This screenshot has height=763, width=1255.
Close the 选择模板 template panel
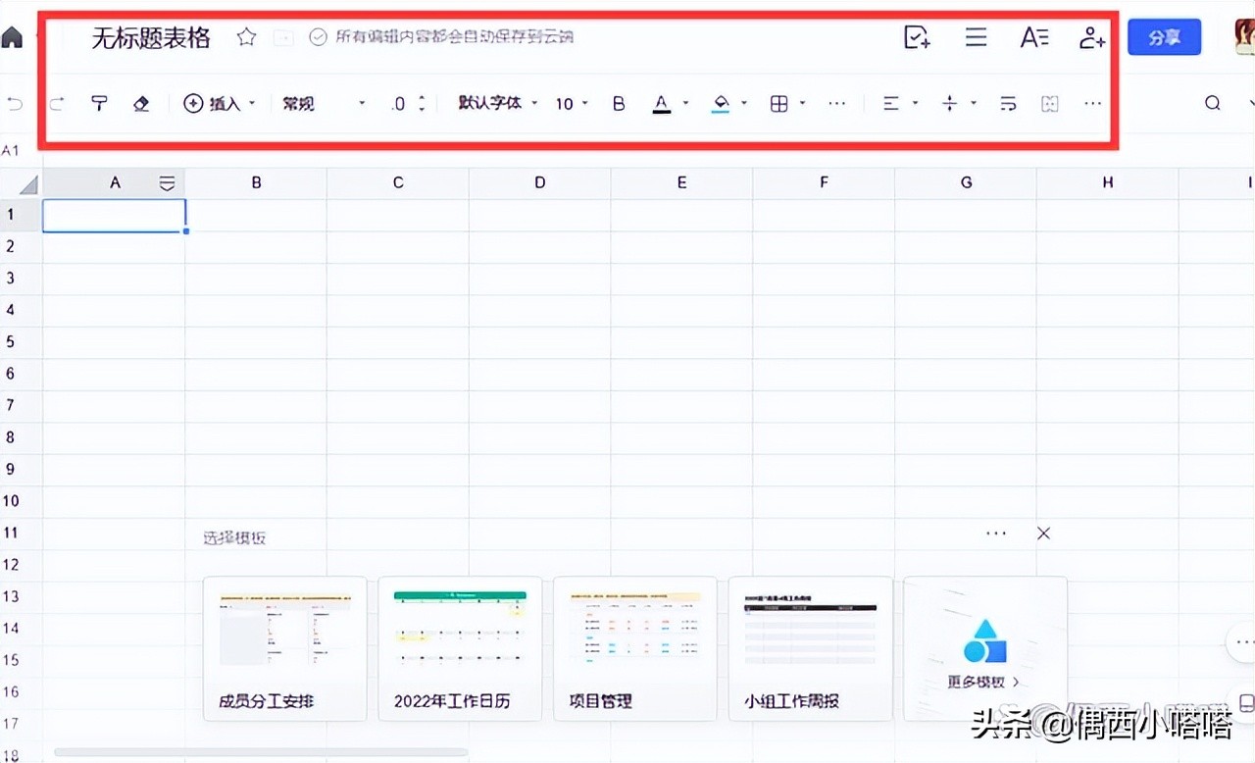click(x=1043, y=534)
